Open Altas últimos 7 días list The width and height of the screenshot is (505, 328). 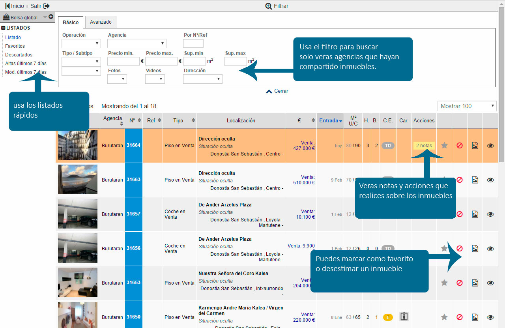(x=26, y=64)
